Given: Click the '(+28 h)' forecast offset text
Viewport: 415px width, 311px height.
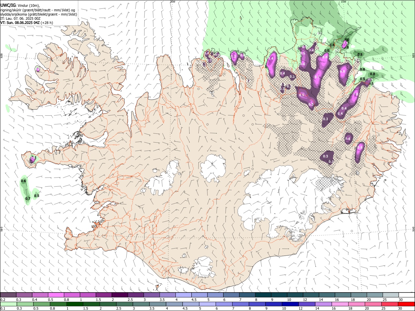Looking at the screenshot, I should coord(47,23).
